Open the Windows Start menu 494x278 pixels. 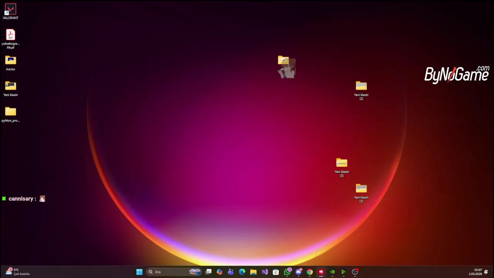[139, 272]
